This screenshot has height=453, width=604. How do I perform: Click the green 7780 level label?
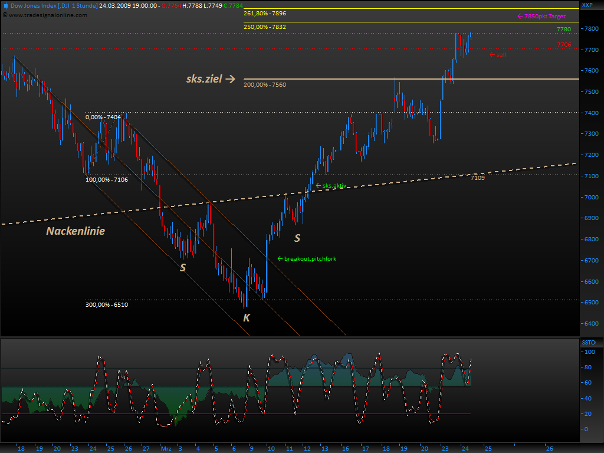pos(564,29)
